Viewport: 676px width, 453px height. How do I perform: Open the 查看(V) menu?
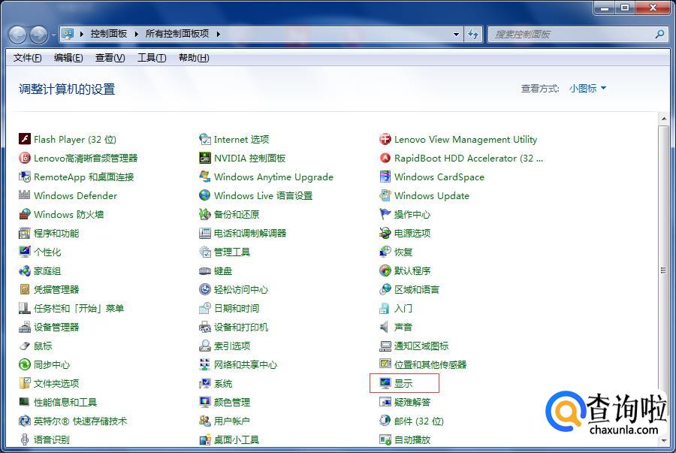110,58
